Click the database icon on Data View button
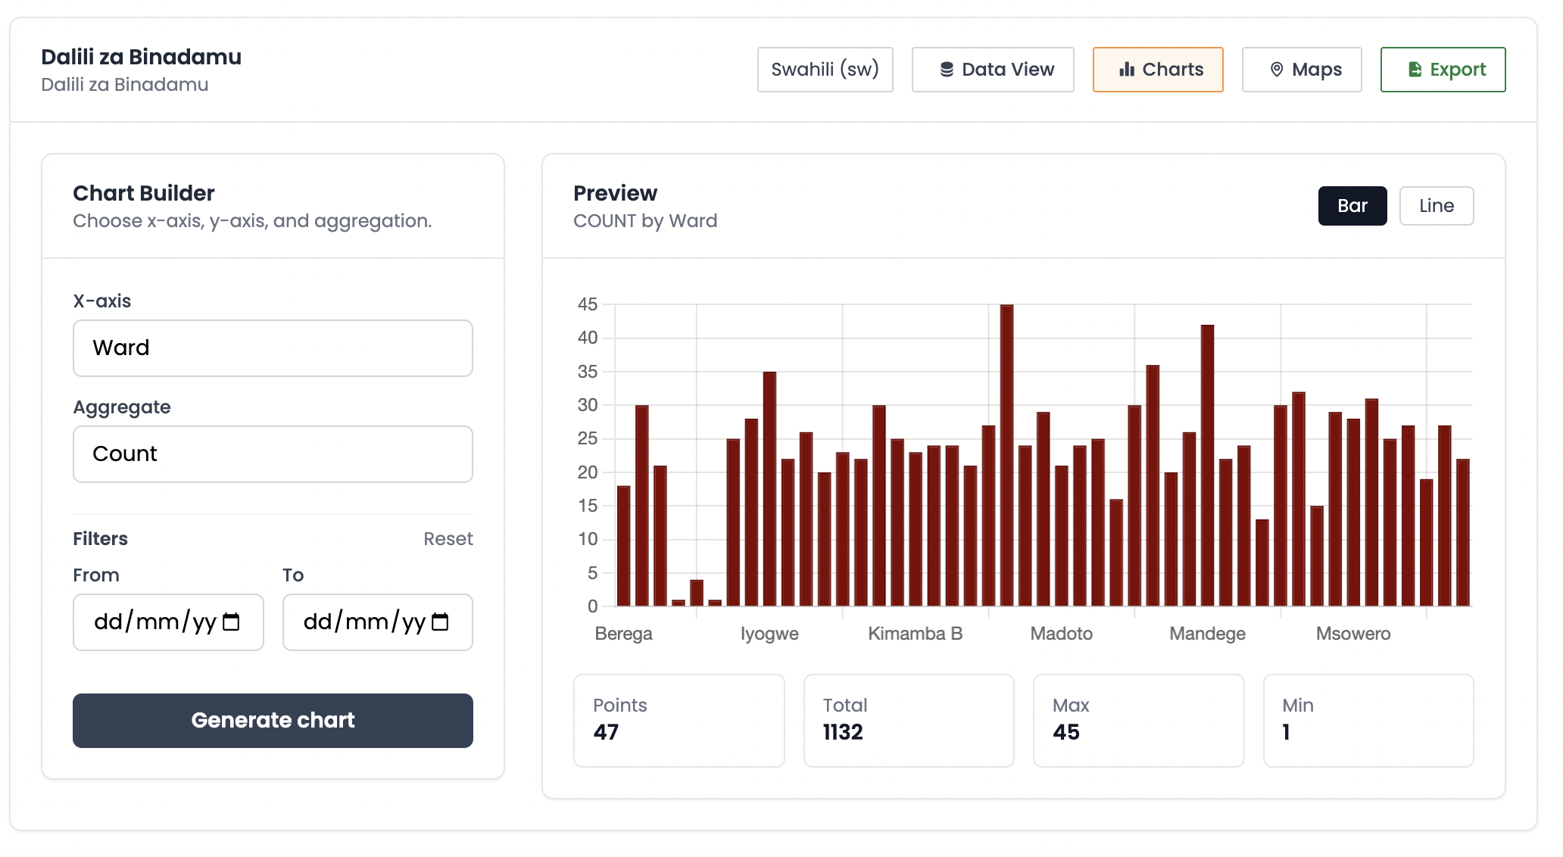This screenshot has width=1563, height=857. pos(947,69)
